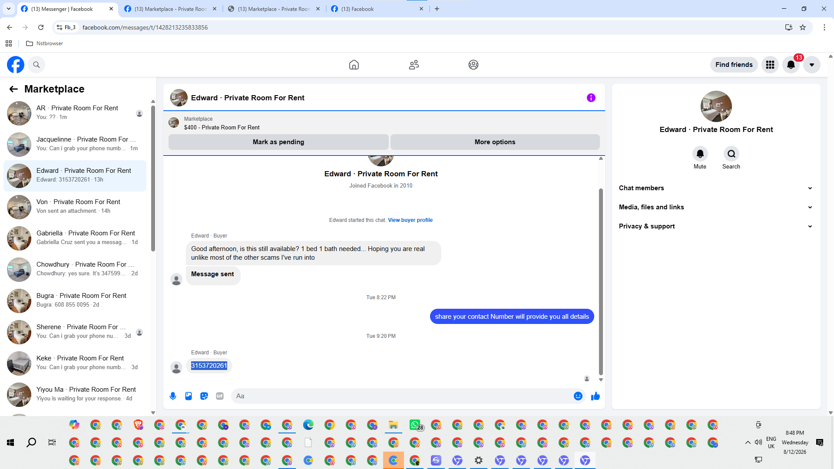Expand Media, files and links section
The height and width of the screenshot is (469, 834).
click(x=716, y=207)
